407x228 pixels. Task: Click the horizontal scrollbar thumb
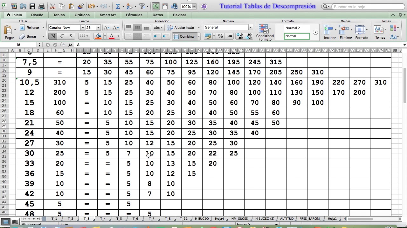pyautogui.click(x=361, y=219)
